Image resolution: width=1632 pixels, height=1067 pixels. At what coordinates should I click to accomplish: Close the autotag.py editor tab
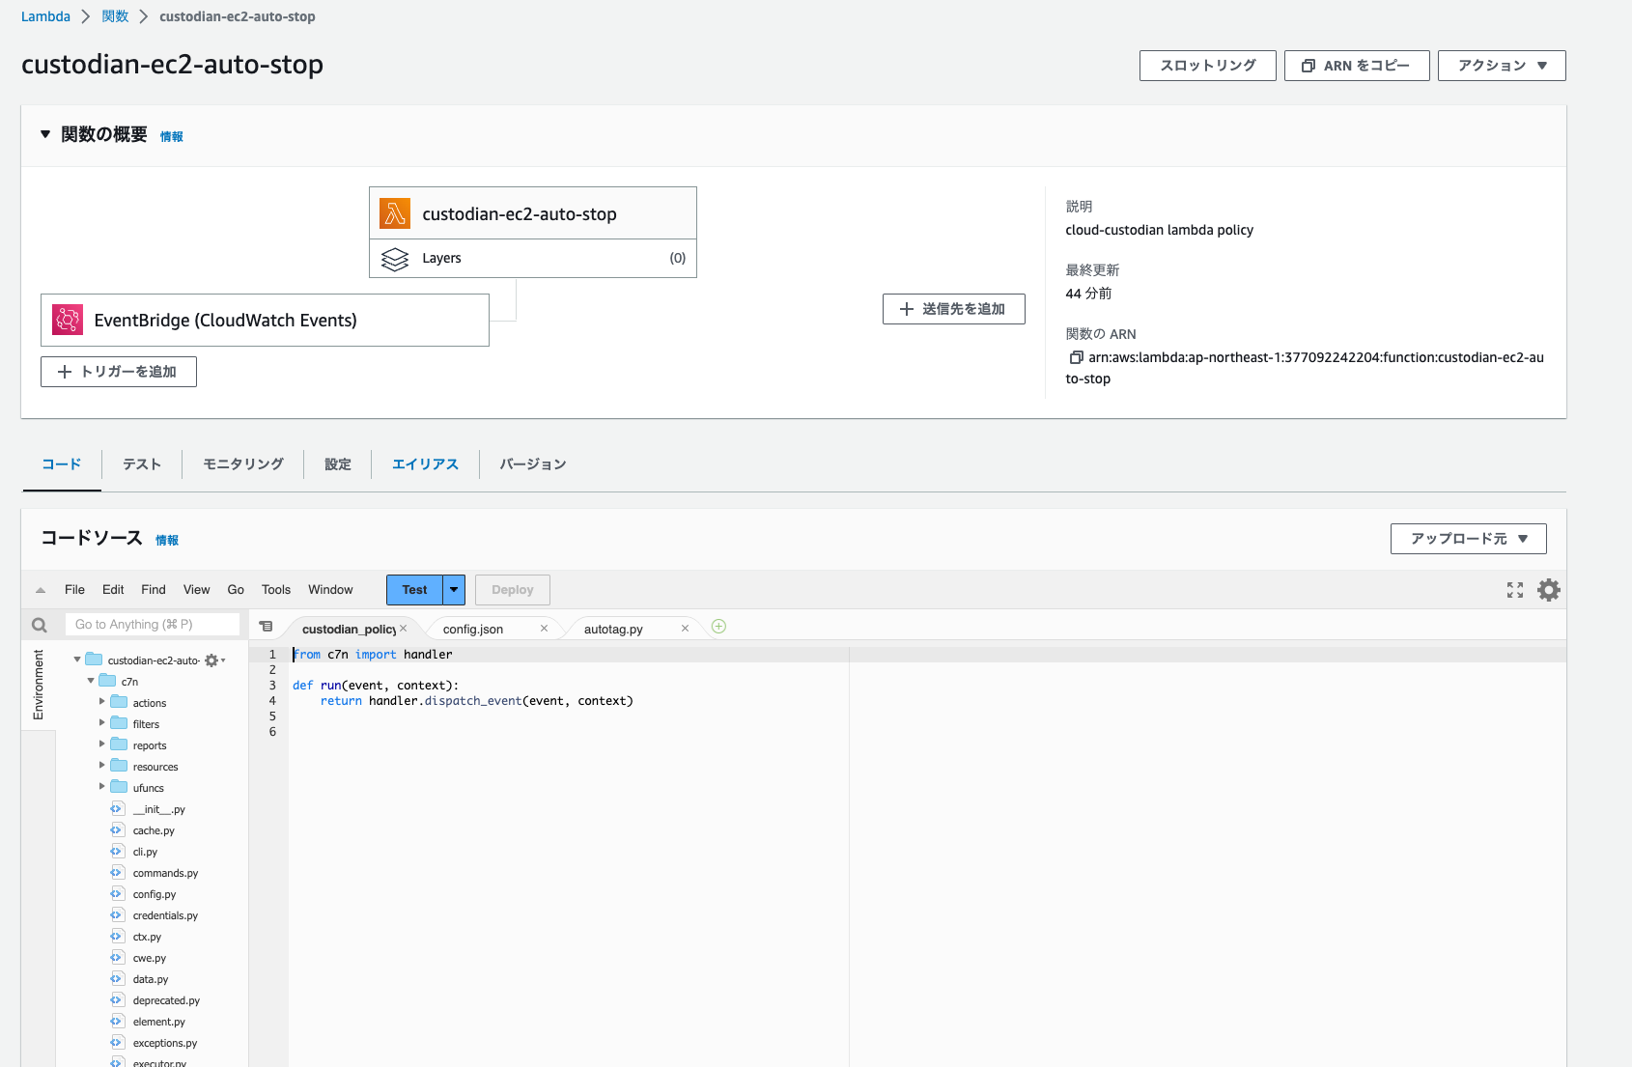tap(686, 628)
